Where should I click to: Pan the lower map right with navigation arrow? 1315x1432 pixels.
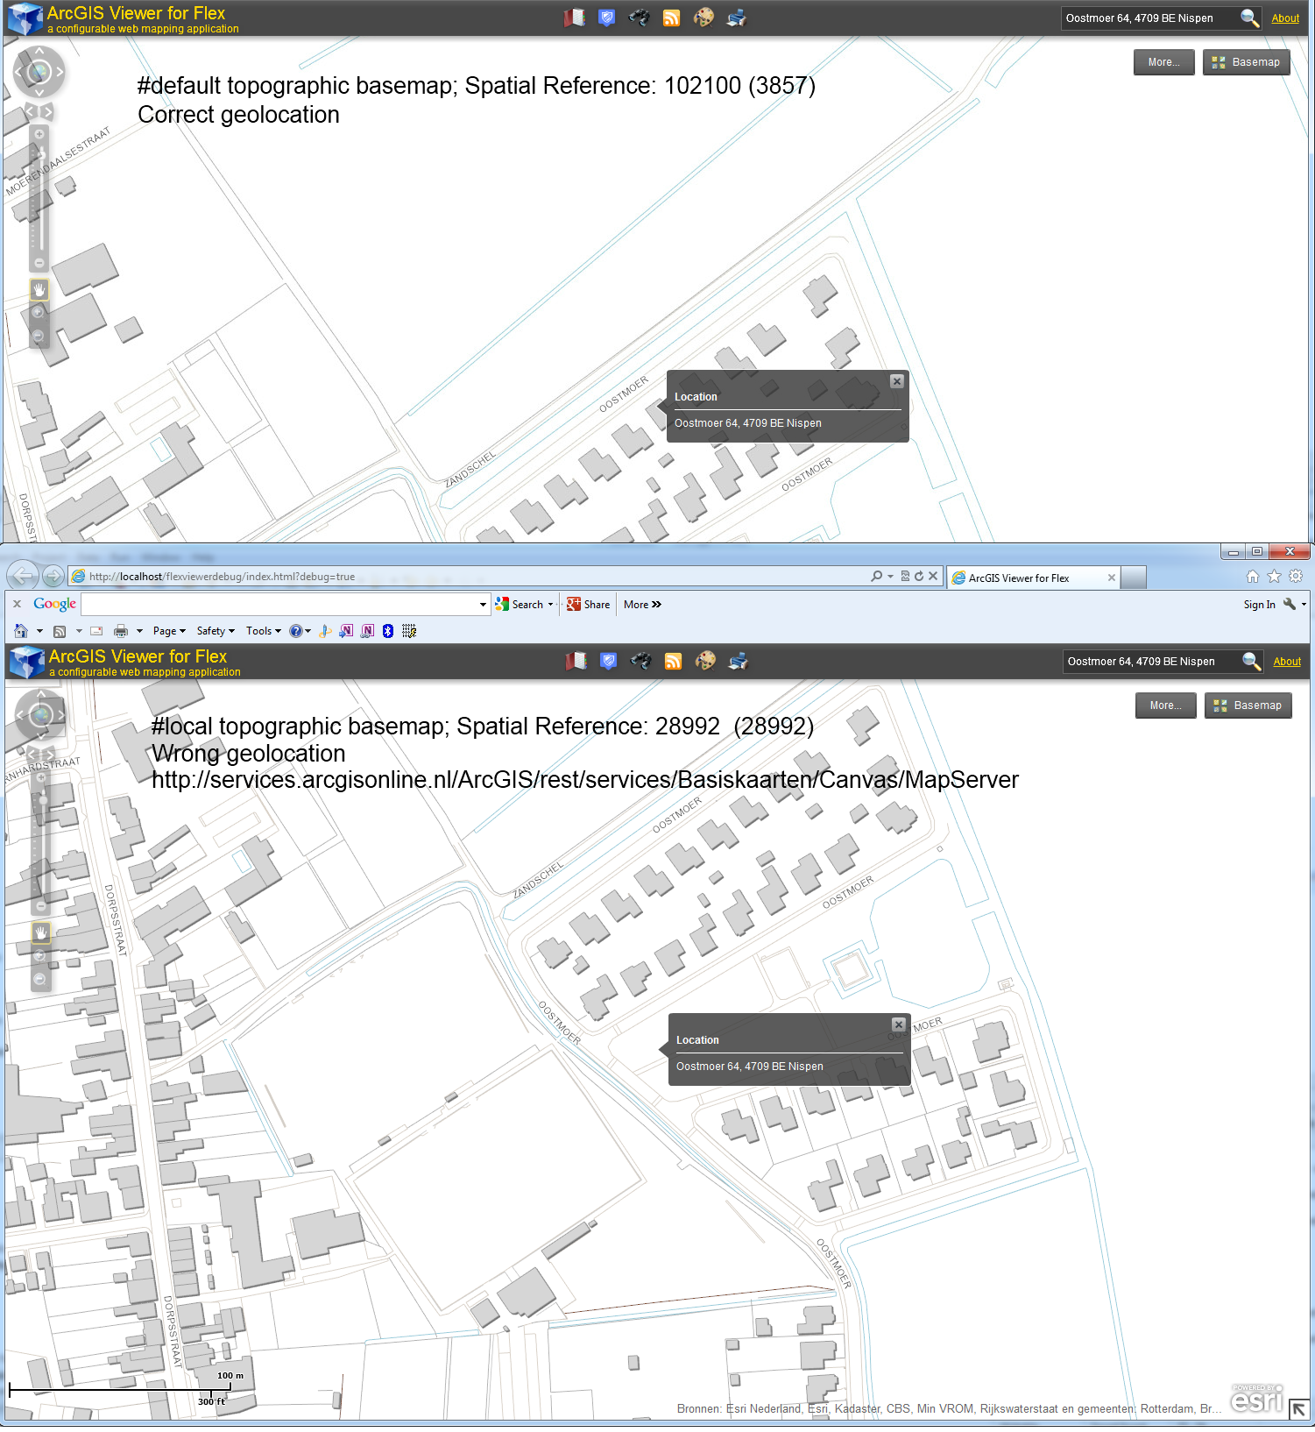(x=60, y=715)
